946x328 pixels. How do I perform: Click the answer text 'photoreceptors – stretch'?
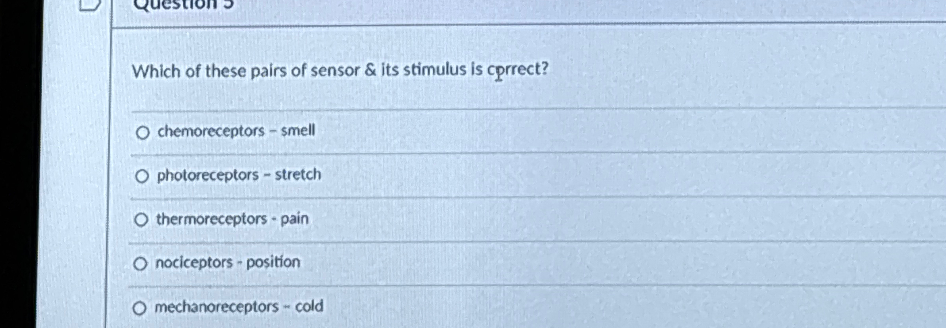(238, 175)
